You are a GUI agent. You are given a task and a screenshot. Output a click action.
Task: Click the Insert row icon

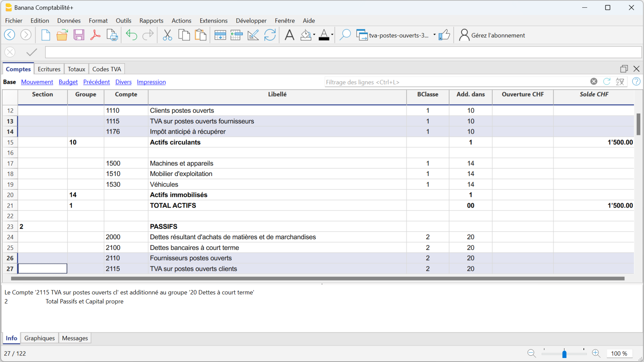[x=220, y=35]
